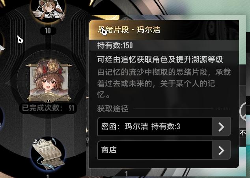Click the 可经由追忆获取角色 summary line
Viewport: 250px width, 178px height.
point(160,59)
